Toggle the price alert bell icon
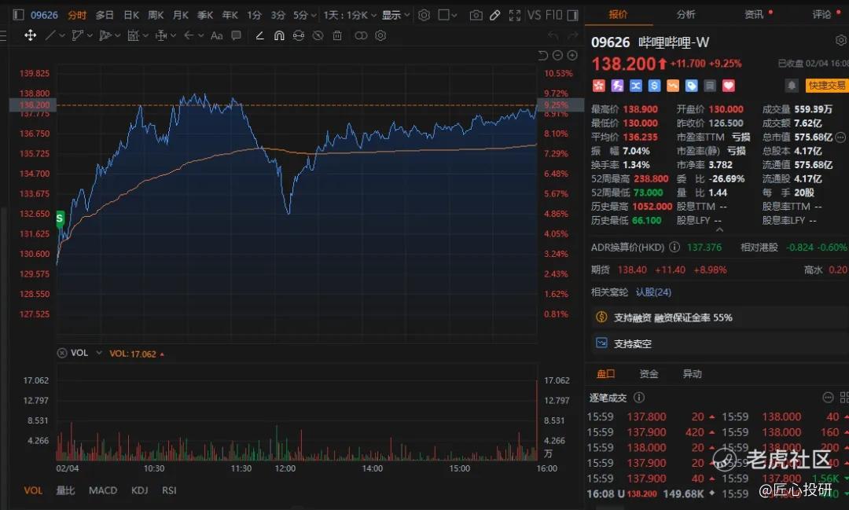 click(791, 86)
